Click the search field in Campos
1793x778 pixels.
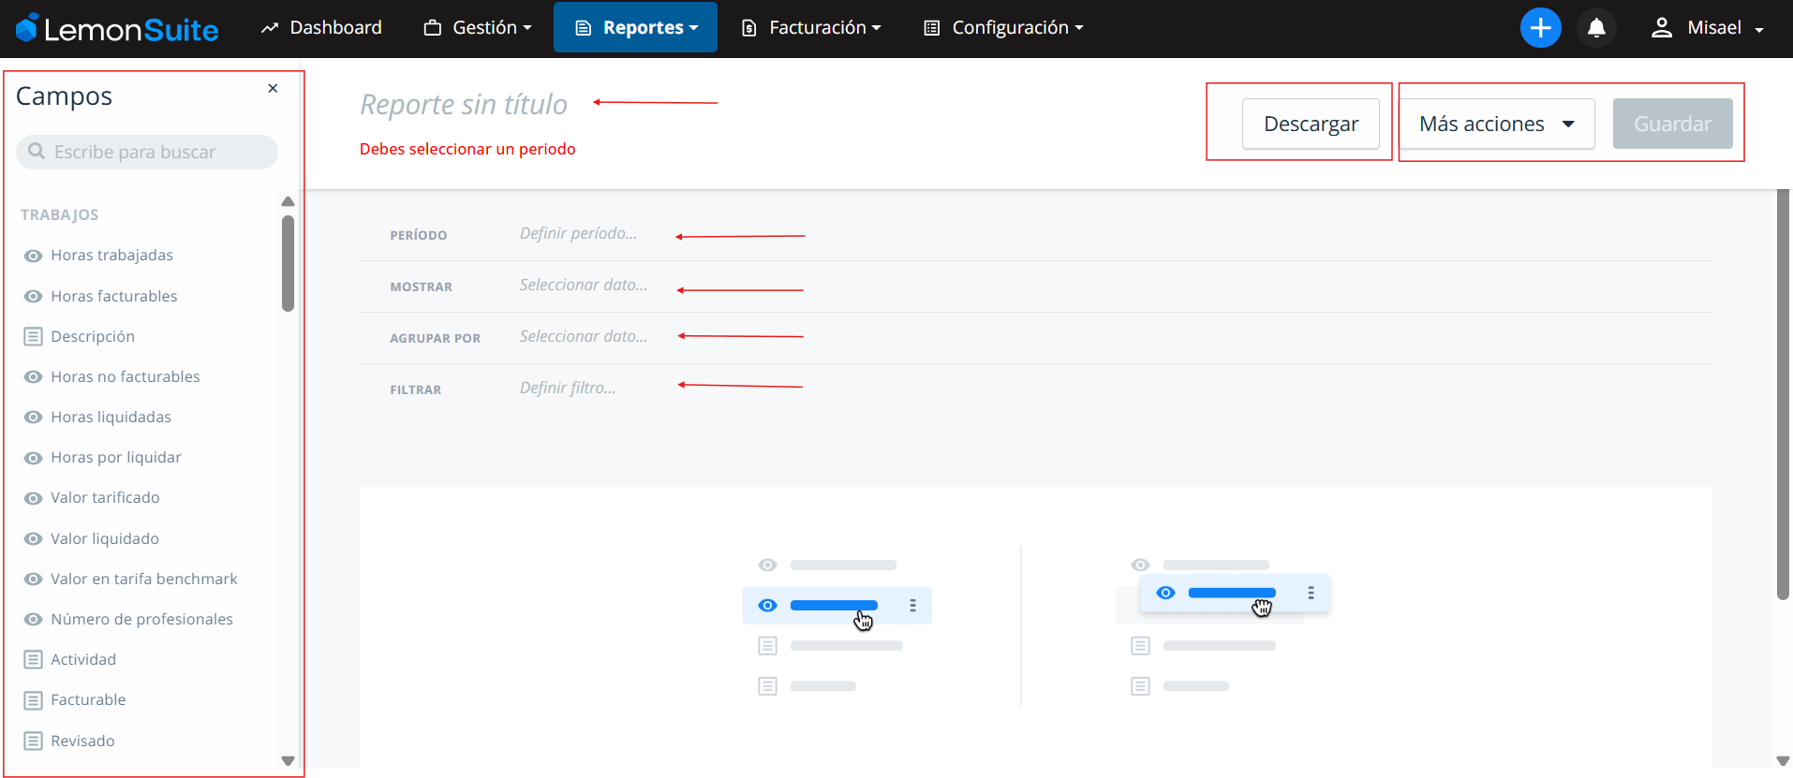point(147,152)
